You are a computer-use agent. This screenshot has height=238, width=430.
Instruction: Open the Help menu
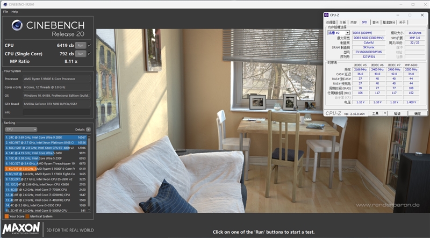click(15, 11)
